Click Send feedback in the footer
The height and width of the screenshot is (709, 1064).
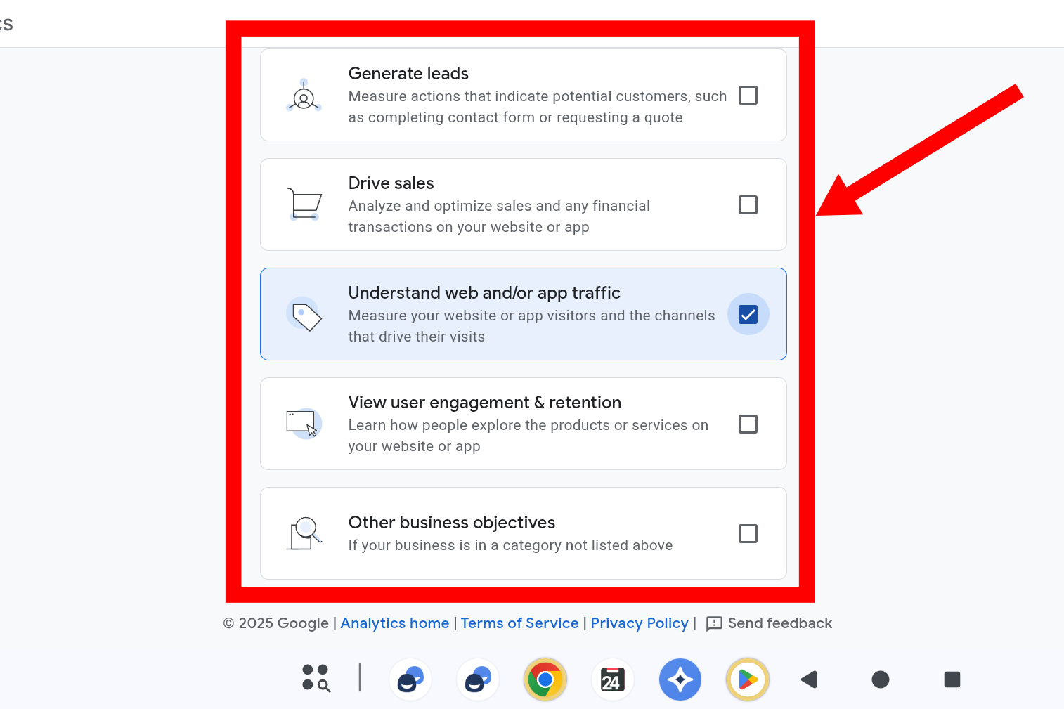click(x=769, y=623)
